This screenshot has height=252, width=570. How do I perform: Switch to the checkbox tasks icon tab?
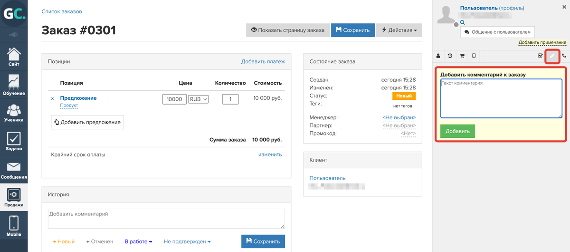[540, 56]
